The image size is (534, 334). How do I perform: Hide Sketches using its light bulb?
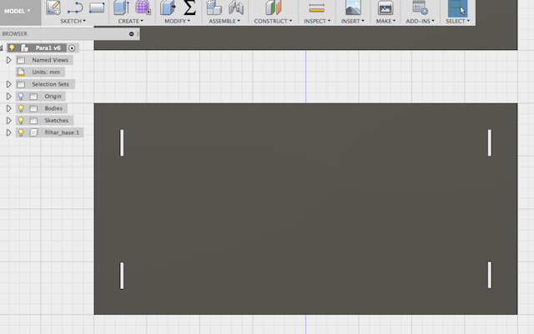coord(21,121)
